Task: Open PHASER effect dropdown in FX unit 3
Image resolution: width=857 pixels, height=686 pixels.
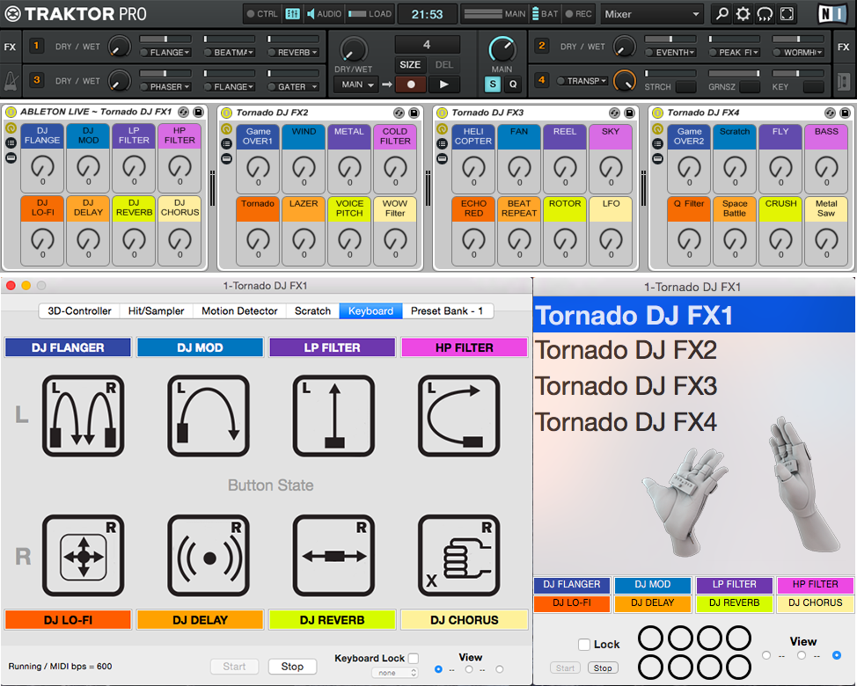Action: (x=170, y=87)
